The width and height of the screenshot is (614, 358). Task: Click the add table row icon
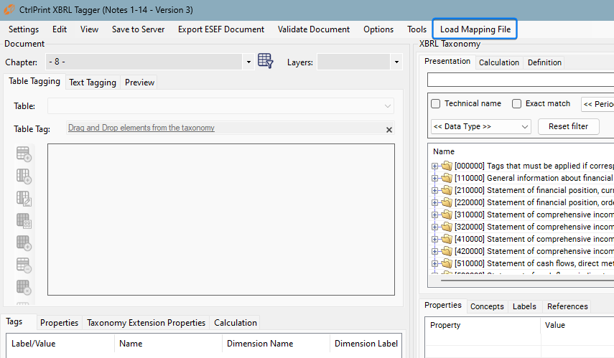[x=24, y=154]
